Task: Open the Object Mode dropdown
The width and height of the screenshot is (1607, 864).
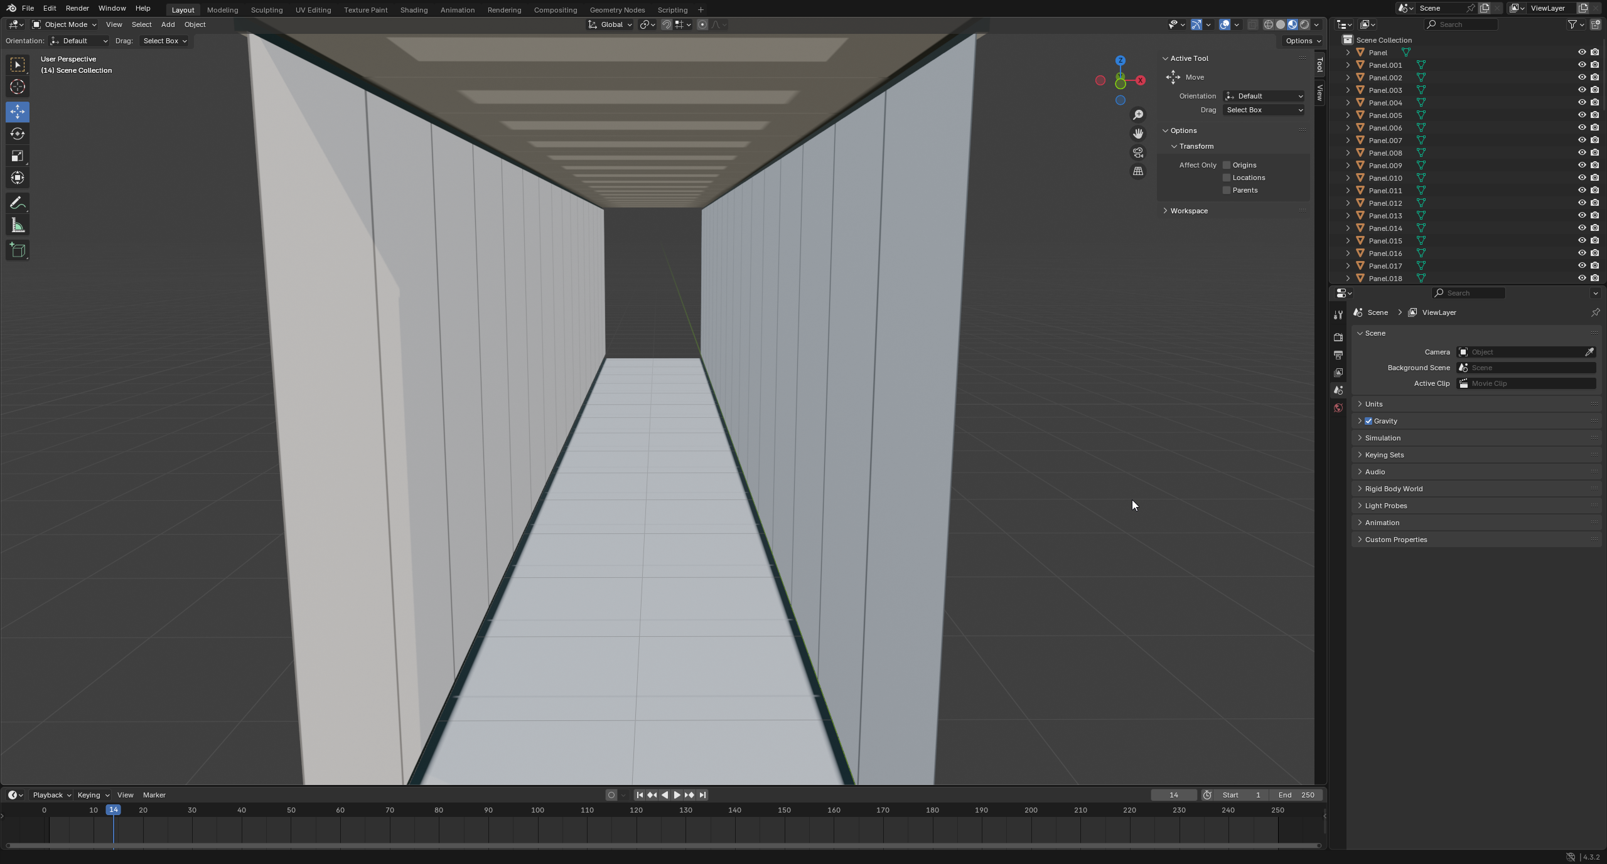Action: (65, 24)
